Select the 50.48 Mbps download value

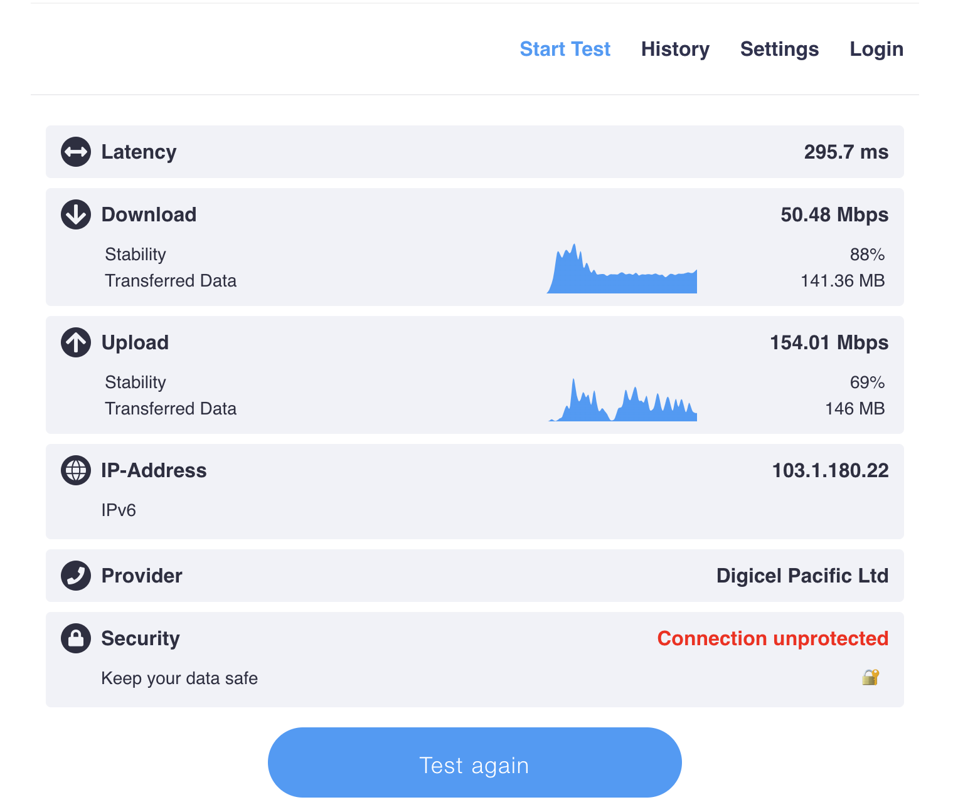pos(834,214)
